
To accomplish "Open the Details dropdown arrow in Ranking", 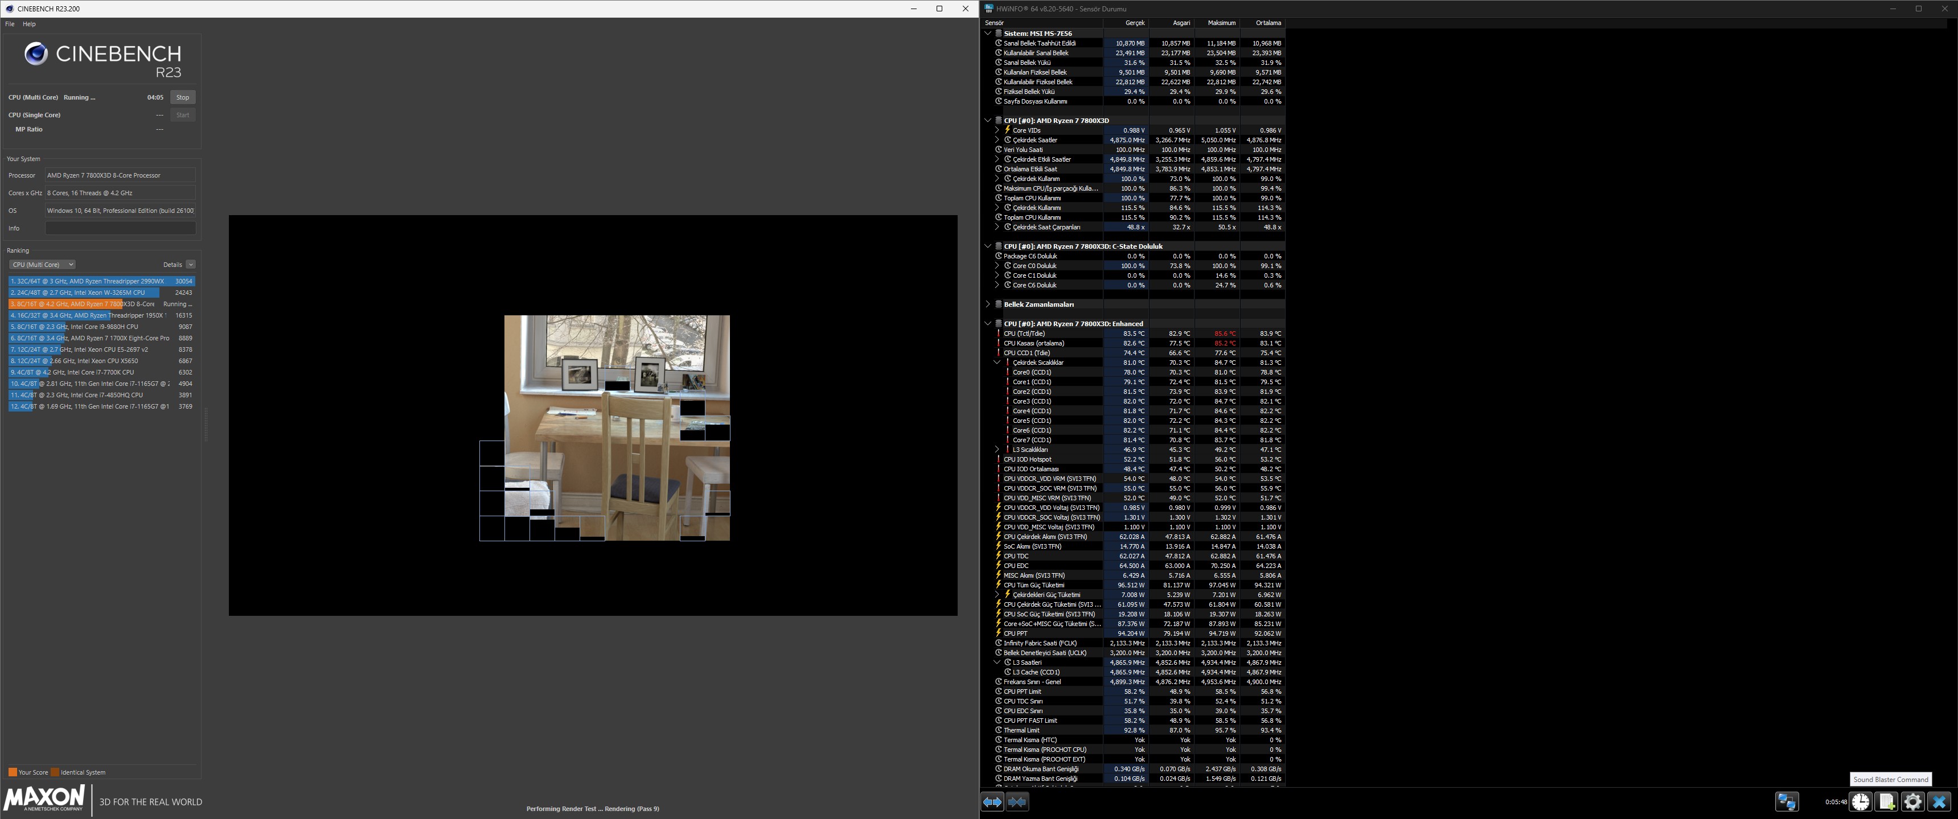I will click(191, 265).
